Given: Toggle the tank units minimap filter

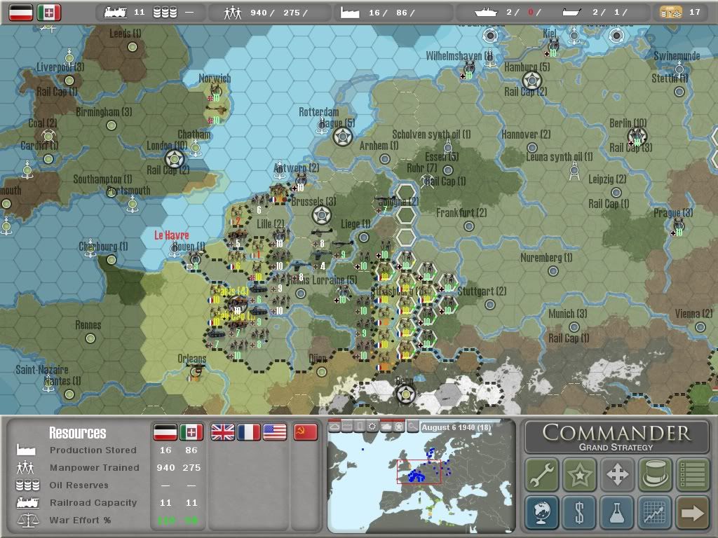Looking at the screenshot, I should tap(386, 427).
